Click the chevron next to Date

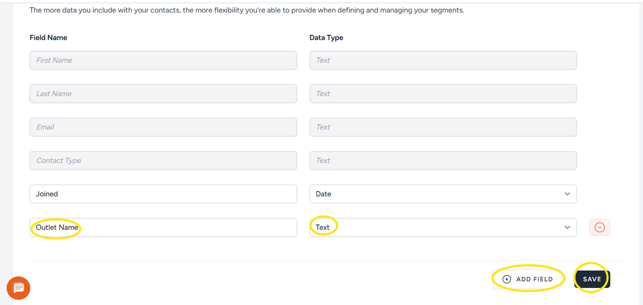[x=567, y=194]
